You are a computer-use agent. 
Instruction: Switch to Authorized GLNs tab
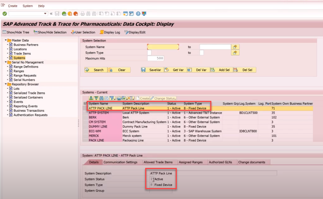coord(220,162)
